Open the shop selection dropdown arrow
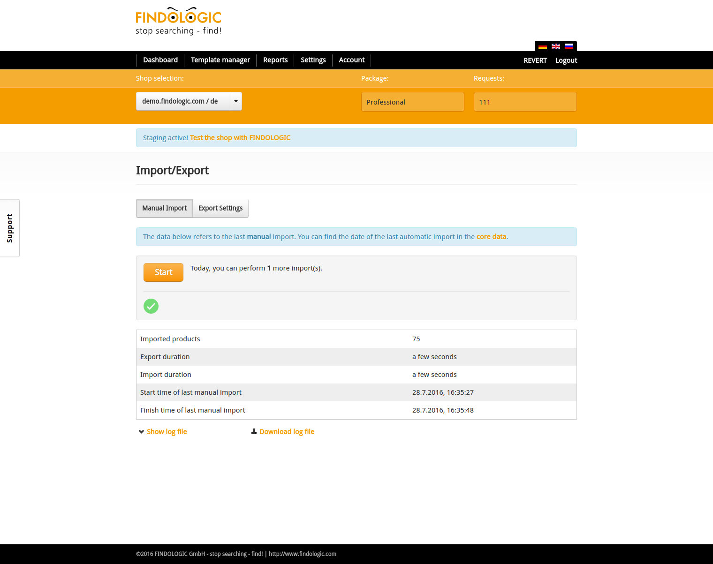This screenshot has width=713, height=564. pyautogui.click(x=236, y=101)
